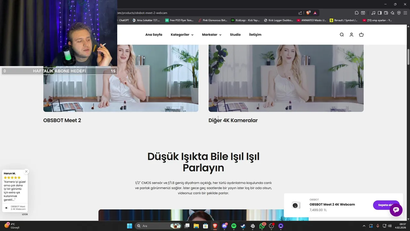Open the weather widget showing 4°C
The image size is (410, 231).
(x=12, y=226)
